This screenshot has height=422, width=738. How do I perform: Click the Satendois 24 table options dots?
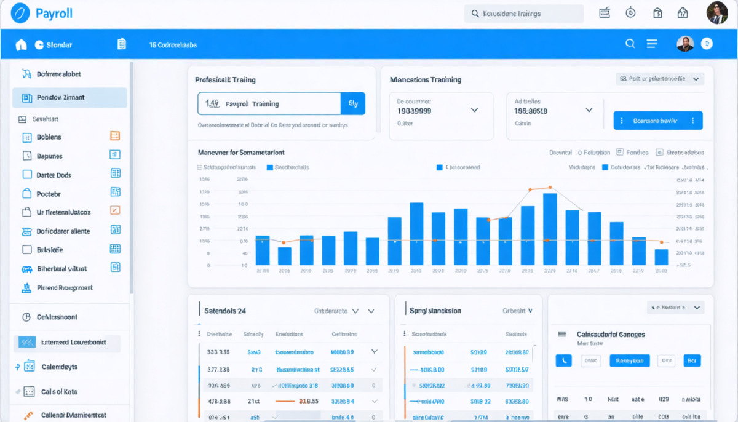coord(199,334)
